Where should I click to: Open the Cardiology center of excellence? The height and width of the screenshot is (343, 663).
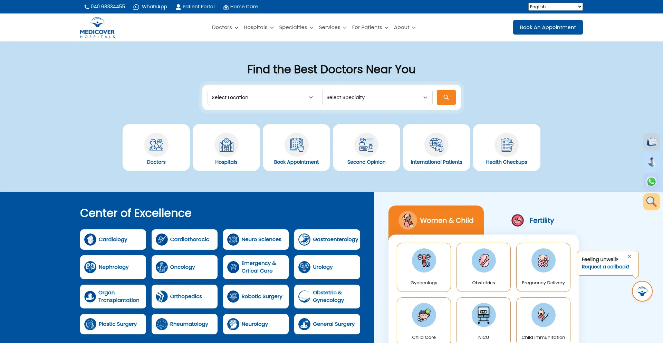click(113, 239)
